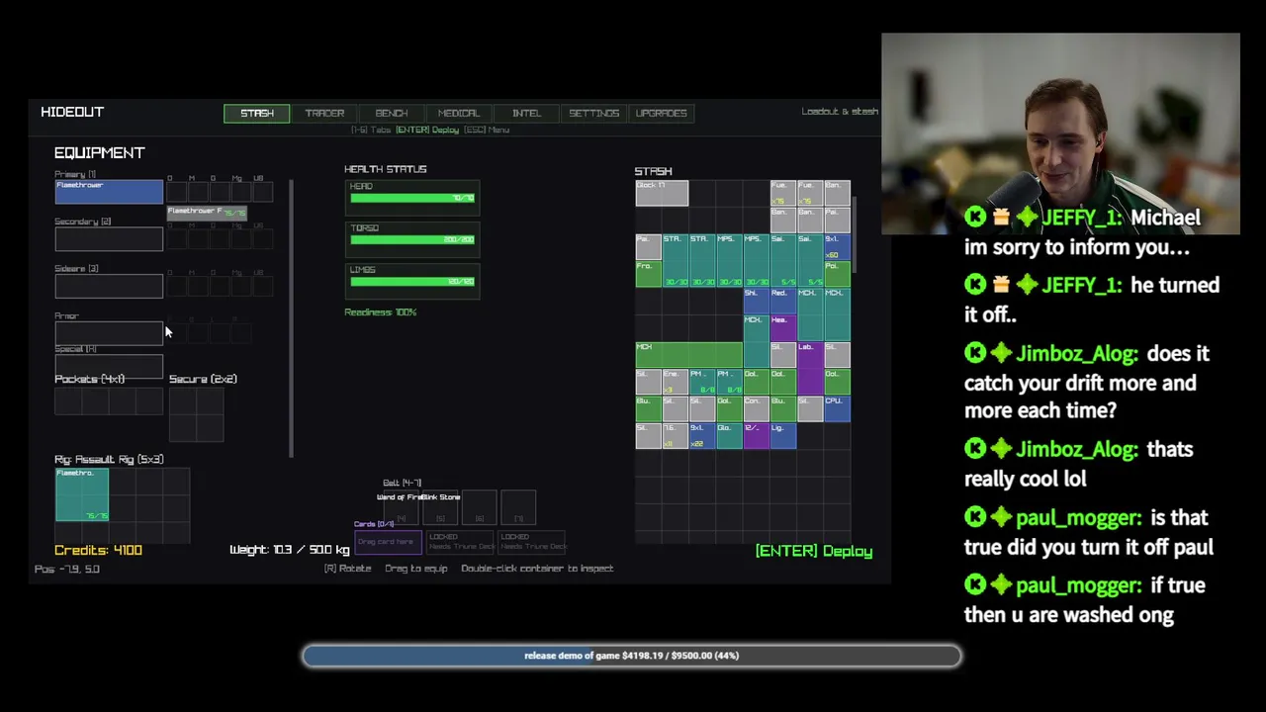1266x712 pixels.
Task: Open the INTEL tab
Action: 526,113
